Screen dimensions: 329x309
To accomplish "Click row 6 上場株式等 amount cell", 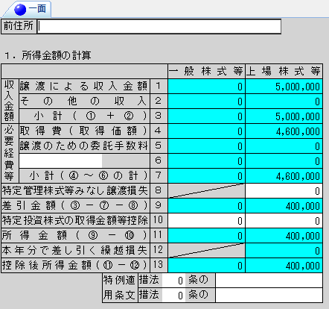I will point(284,161).
